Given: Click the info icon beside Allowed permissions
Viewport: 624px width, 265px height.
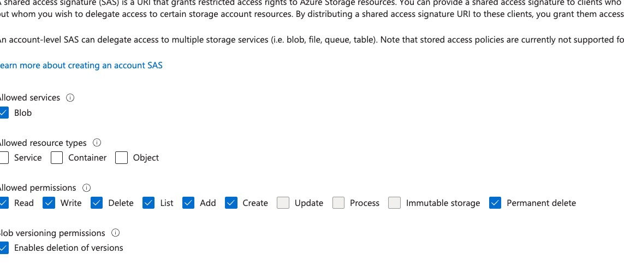Looking at the screenshot, I should pos(86,188).
